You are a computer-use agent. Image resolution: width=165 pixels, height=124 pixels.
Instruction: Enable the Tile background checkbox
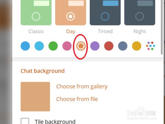coord(25,121)
